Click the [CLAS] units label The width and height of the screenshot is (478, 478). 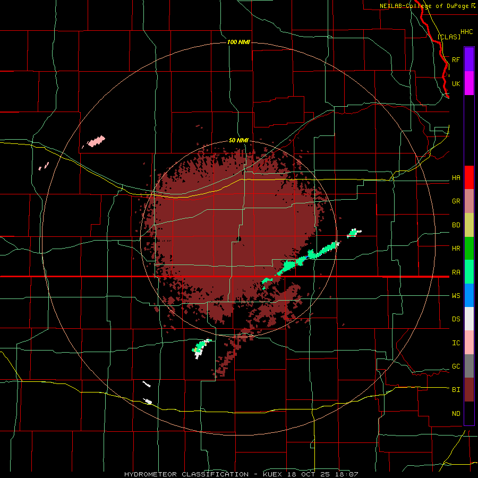tap(449, 37)
